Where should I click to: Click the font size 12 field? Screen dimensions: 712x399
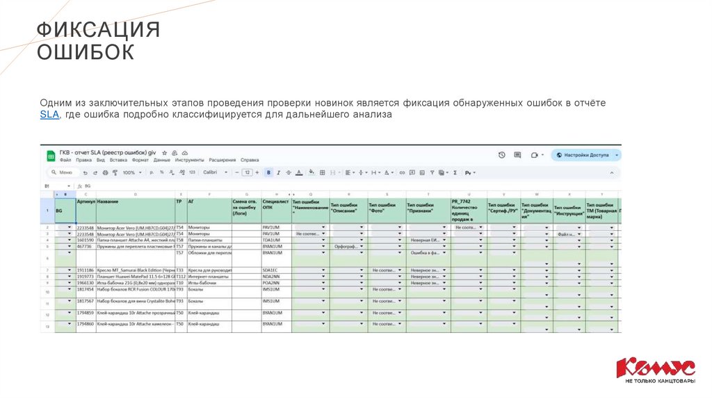coord(247,172)
